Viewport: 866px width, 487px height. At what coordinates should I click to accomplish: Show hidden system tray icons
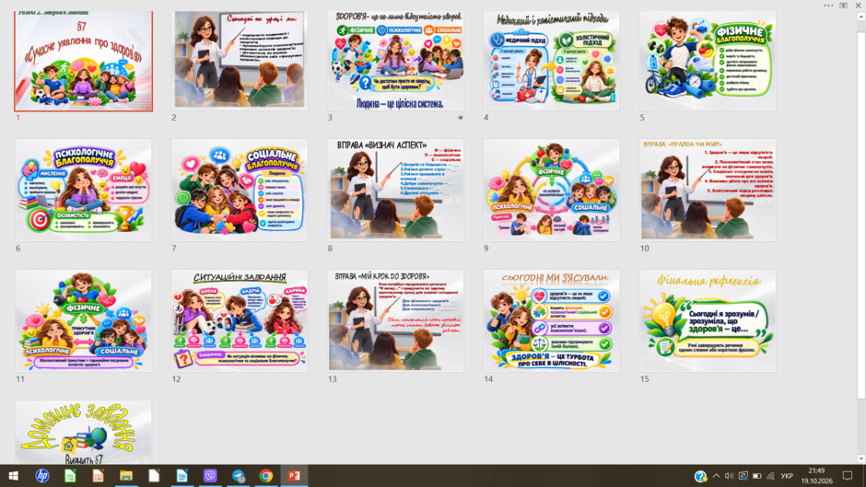click(716, 476)
